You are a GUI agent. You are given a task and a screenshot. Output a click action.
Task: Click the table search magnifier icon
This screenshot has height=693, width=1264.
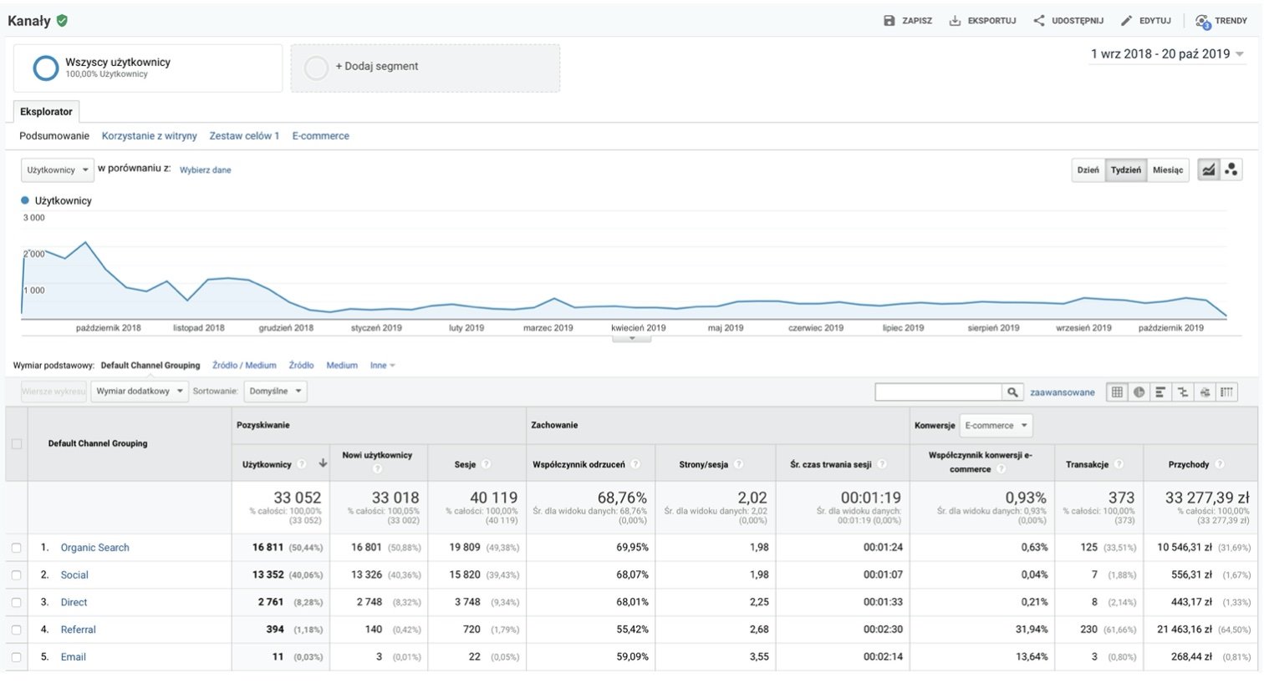pyautogui.click(x=1012, y=392)
